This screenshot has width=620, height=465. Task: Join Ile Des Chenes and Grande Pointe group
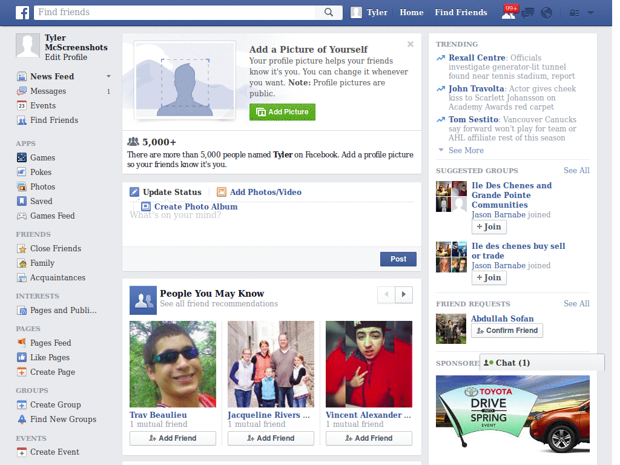point(489,227)
